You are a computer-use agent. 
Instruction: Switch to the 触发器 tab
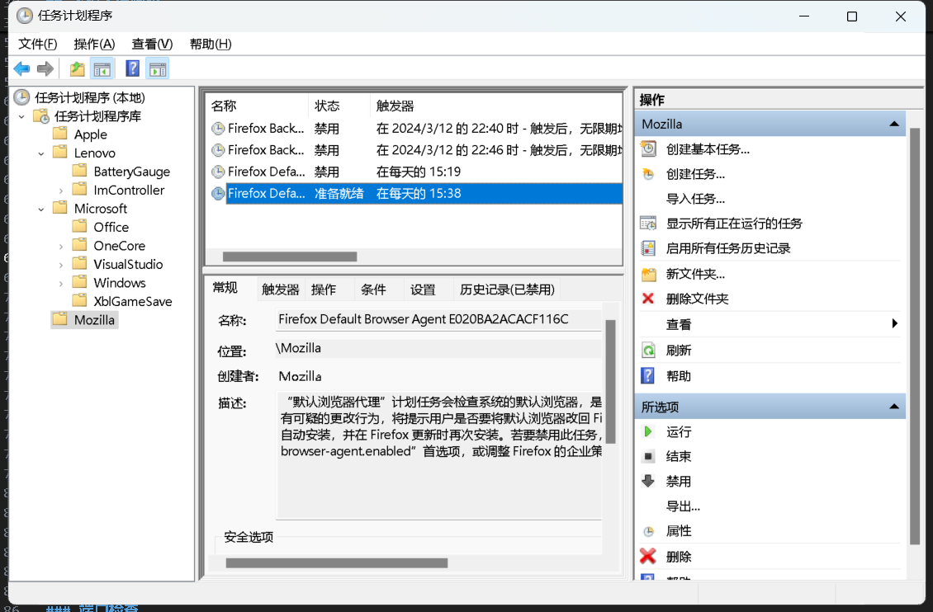coord(280,290)
